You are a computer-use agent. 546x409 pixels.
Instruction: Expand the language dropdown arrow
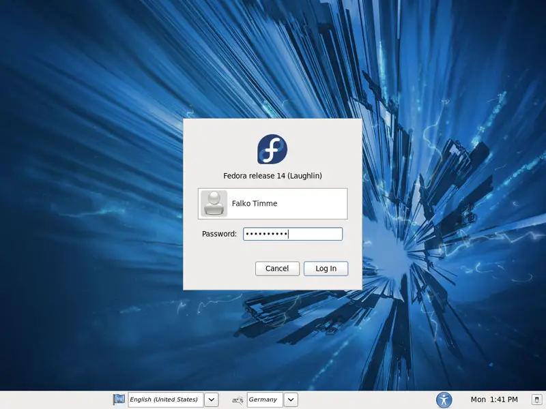(212, 399)
